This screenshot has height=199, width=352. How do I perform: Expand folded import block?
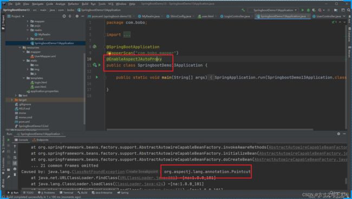pyautogui.click(x=127, y=35)
